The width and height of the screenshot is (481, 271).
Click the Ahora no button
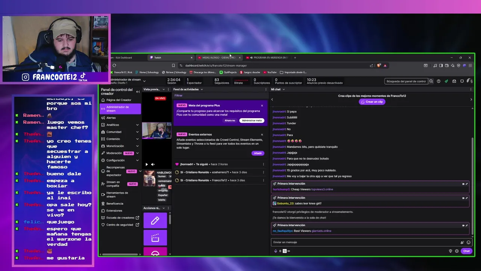230,120
